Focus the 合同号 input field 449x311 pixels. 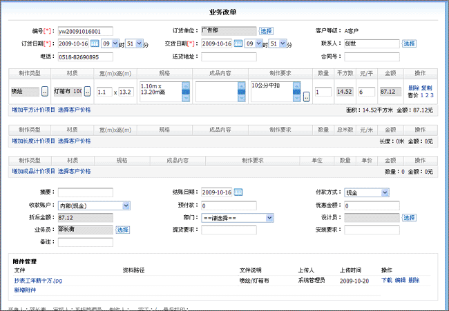point(372,57)
